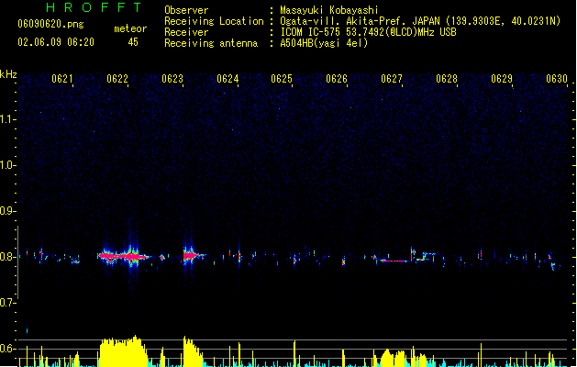
Task: Click the ICOM IC-575 receiver text
Action: [x=368, y=32]
